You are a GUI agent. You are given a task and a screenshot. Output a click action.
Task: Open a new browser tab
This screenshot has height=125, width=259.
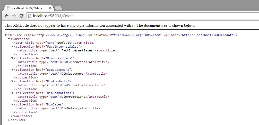[58, 8]
